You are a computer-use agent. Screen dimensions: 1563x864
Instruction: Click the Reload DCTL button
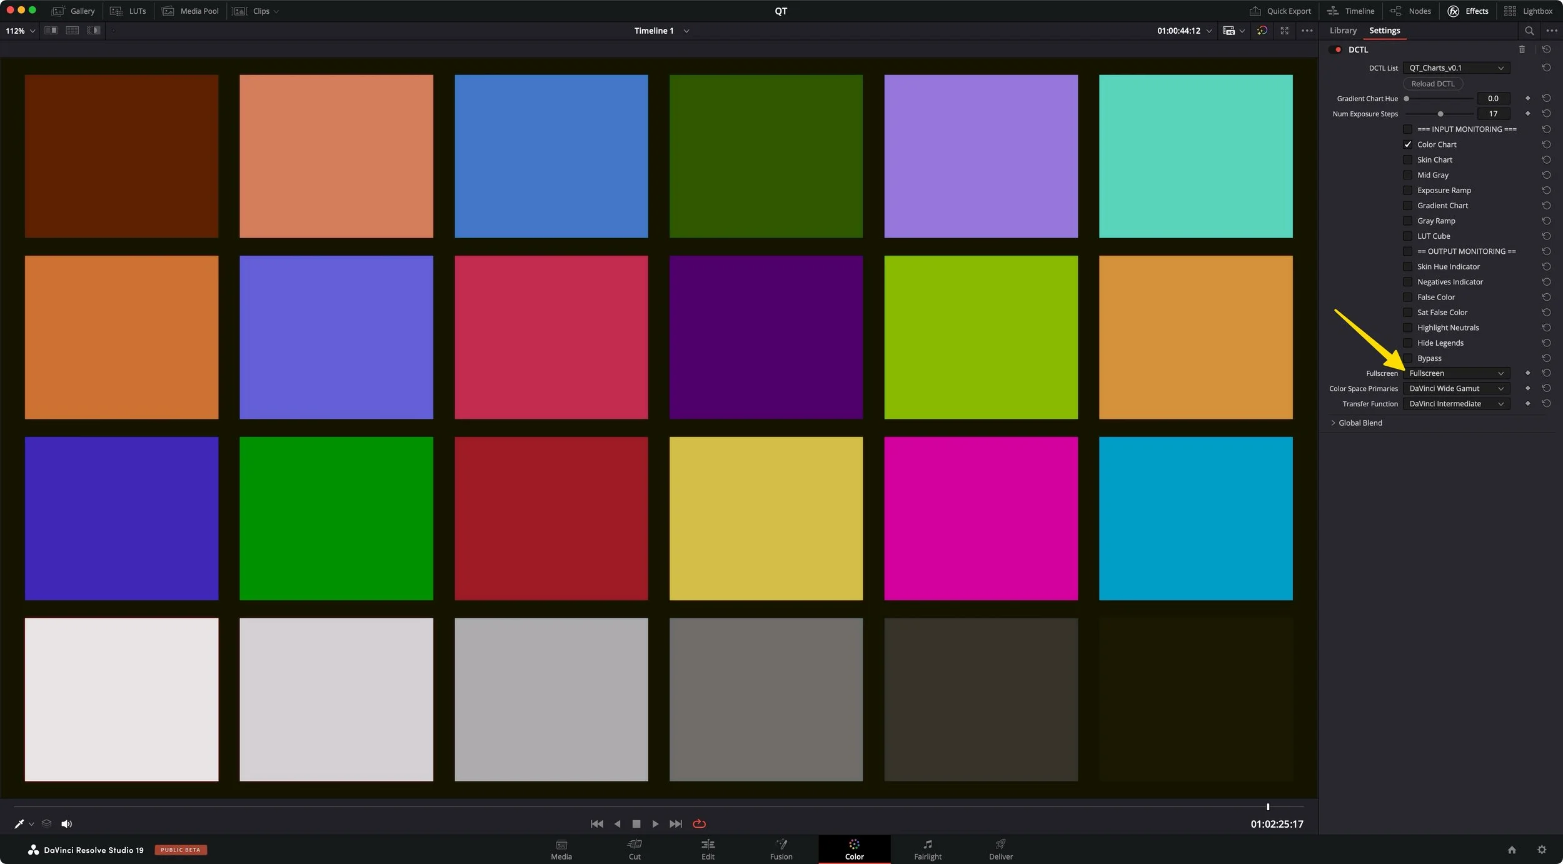[1432, 84]
